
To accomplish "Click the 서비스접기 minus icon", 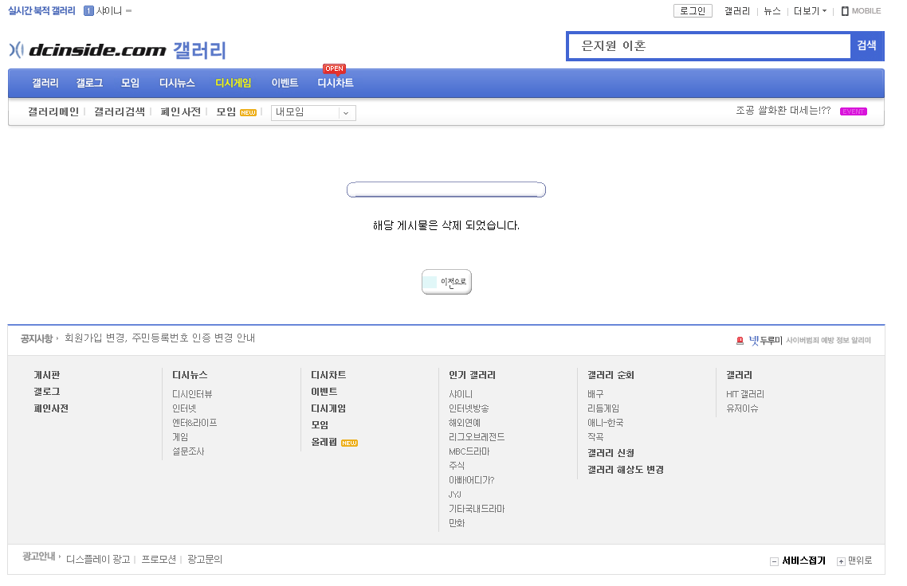I will point(774,562).
